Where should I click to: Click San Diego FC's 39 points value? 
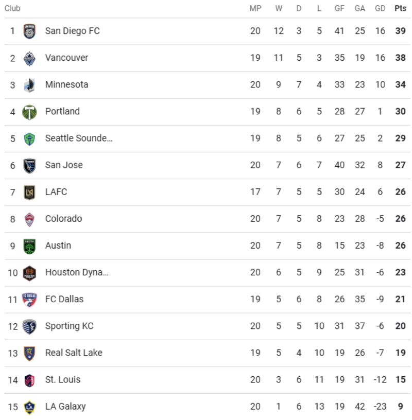[x=400, y=31]
